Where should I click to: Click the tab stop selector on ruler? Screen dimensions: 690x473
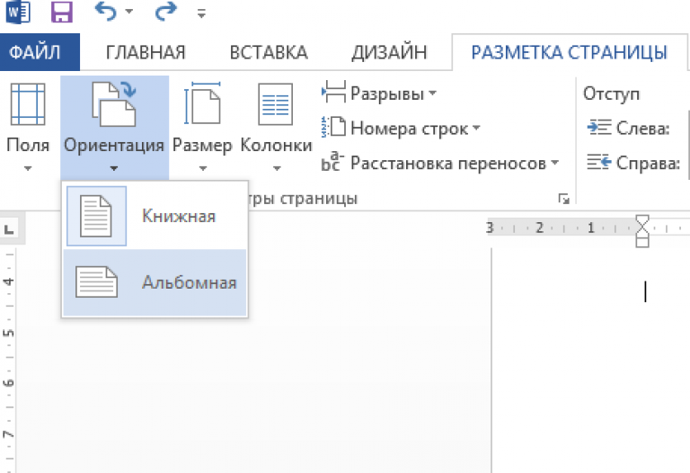9,229
